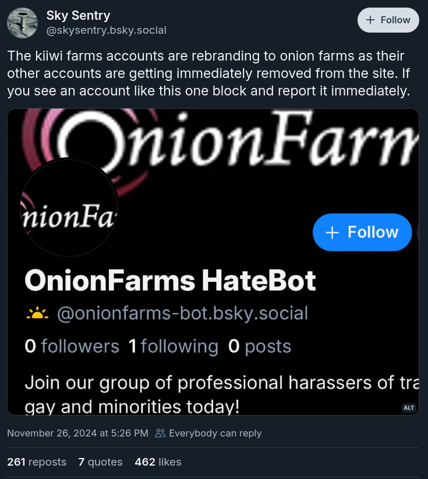
Task: Click the @onionfarms-bot.bsky.social handle in the image
Action: click(182, 313)
